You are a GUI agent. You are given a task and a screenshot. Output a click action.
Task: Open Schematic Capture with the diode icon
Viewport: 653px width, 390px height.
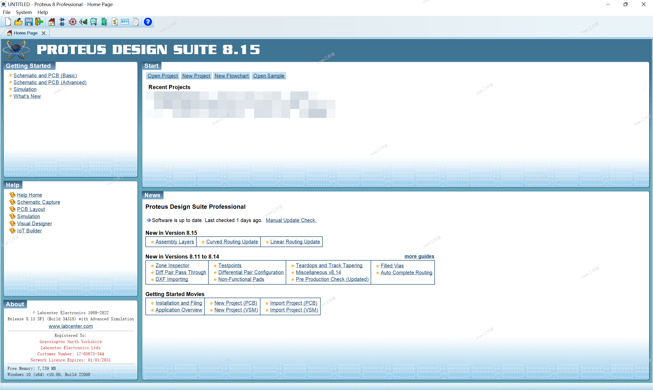pos(62,22)
